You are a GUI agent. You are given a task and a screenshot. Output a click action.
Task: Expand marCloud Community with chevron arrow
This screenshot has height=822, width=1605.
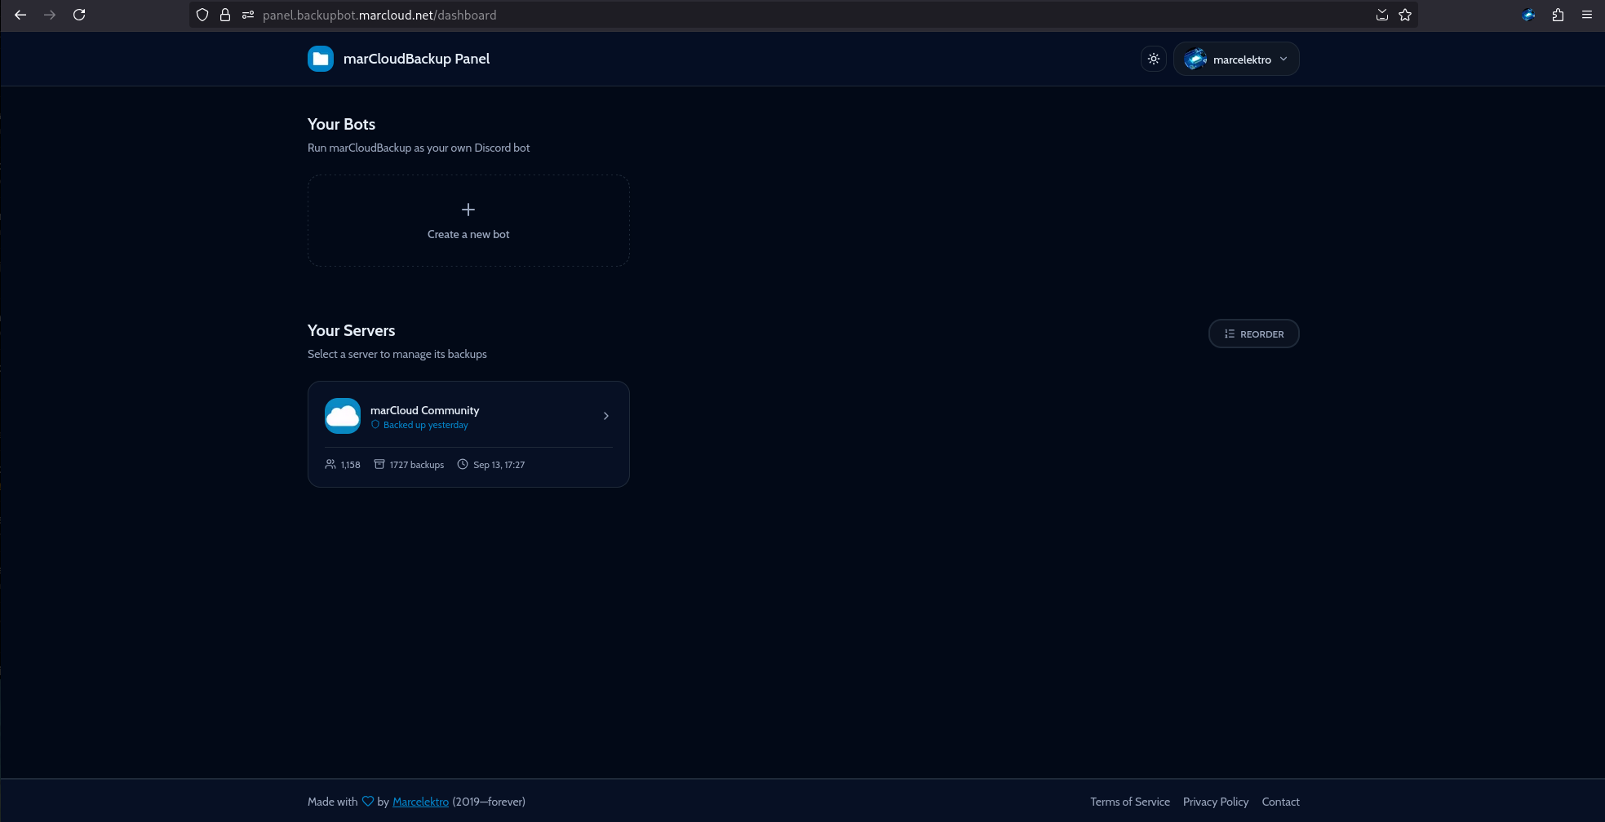coord(606,416)
